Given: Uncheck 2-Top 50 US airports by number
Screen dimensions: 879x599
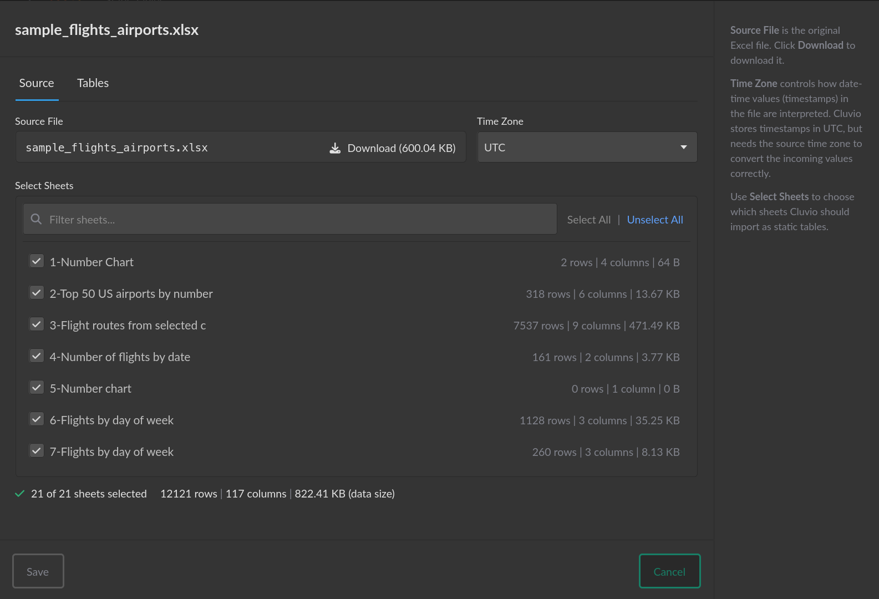Looking at the screenshot, I should pyautogui.click(x=37, y=293).
